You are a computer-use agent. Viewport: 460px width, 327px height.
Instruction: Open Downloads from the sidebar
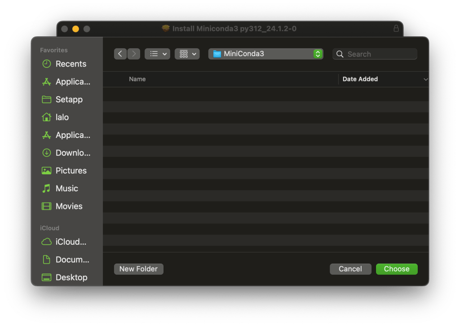(72, 153)
